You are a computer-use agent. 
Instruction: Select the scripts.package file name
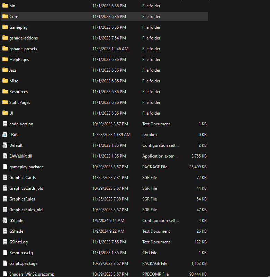23,263
